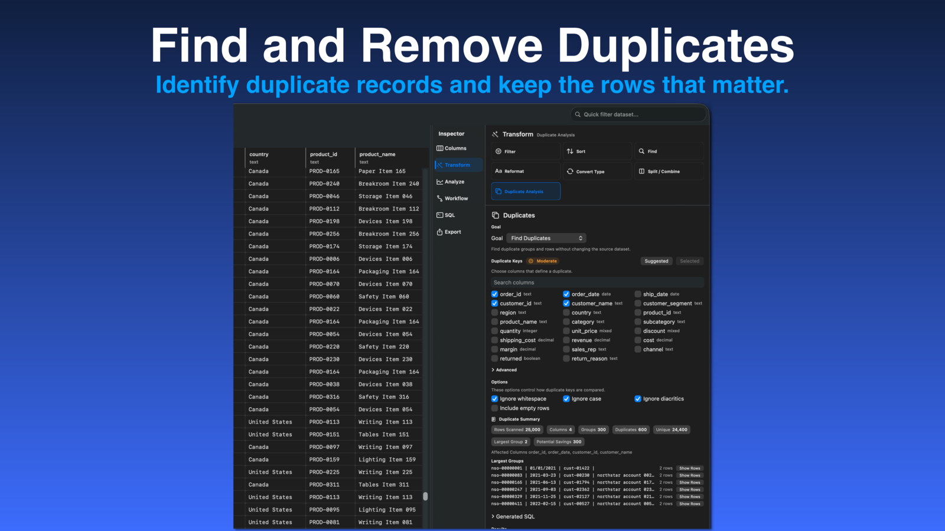Click the Potential Savings 300 chip

coord(559,442)
